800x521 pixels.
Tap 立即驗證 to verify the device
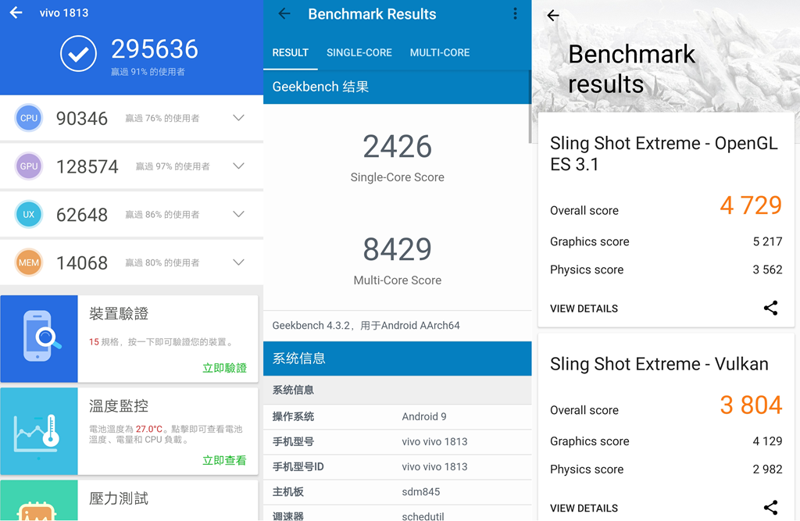[x=224, y=368]
